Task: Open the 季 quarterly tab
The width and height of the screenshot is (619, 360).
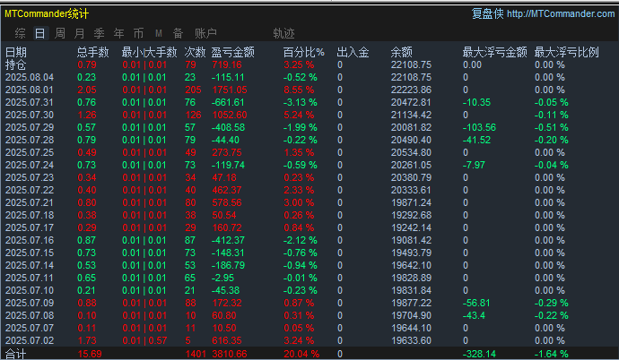Action: (x=99, y=33)
